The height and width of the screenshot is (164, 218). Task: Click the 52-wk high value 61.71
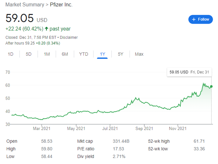199,141
